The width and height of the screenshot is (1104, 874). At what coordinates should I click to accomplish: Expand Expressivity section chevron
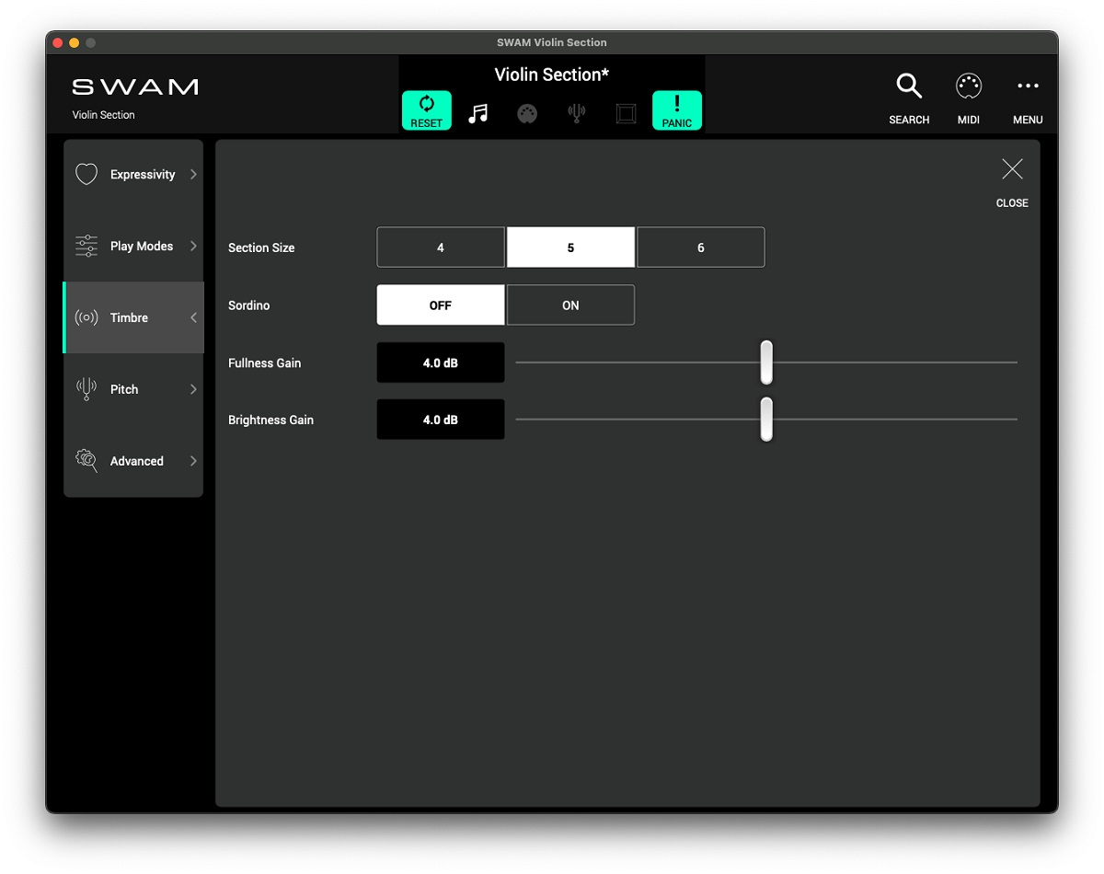193,174
